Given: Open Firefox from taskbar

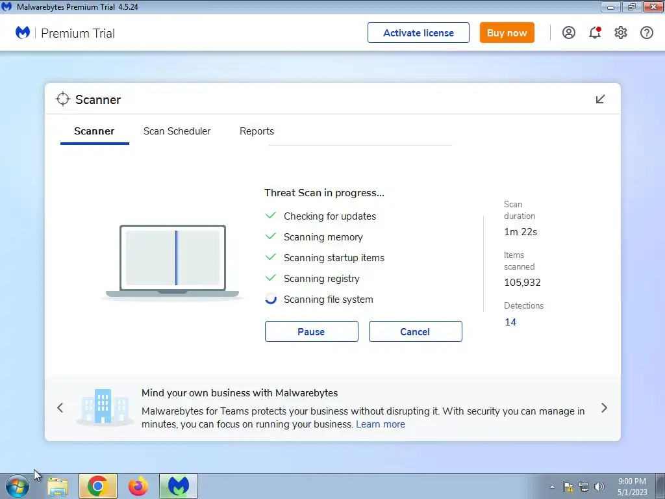Looking at the screenshot, I should point(138,486).
